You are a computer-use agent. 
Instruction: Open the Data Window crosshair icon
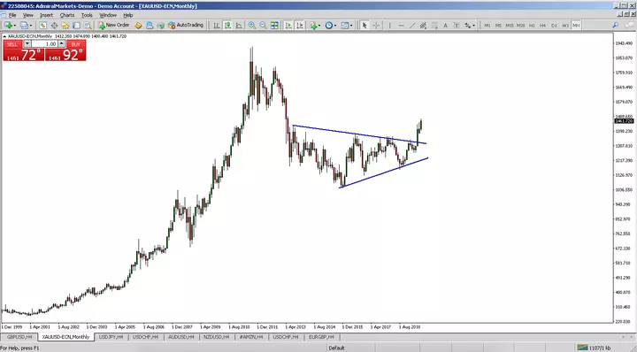click(54, 25)
